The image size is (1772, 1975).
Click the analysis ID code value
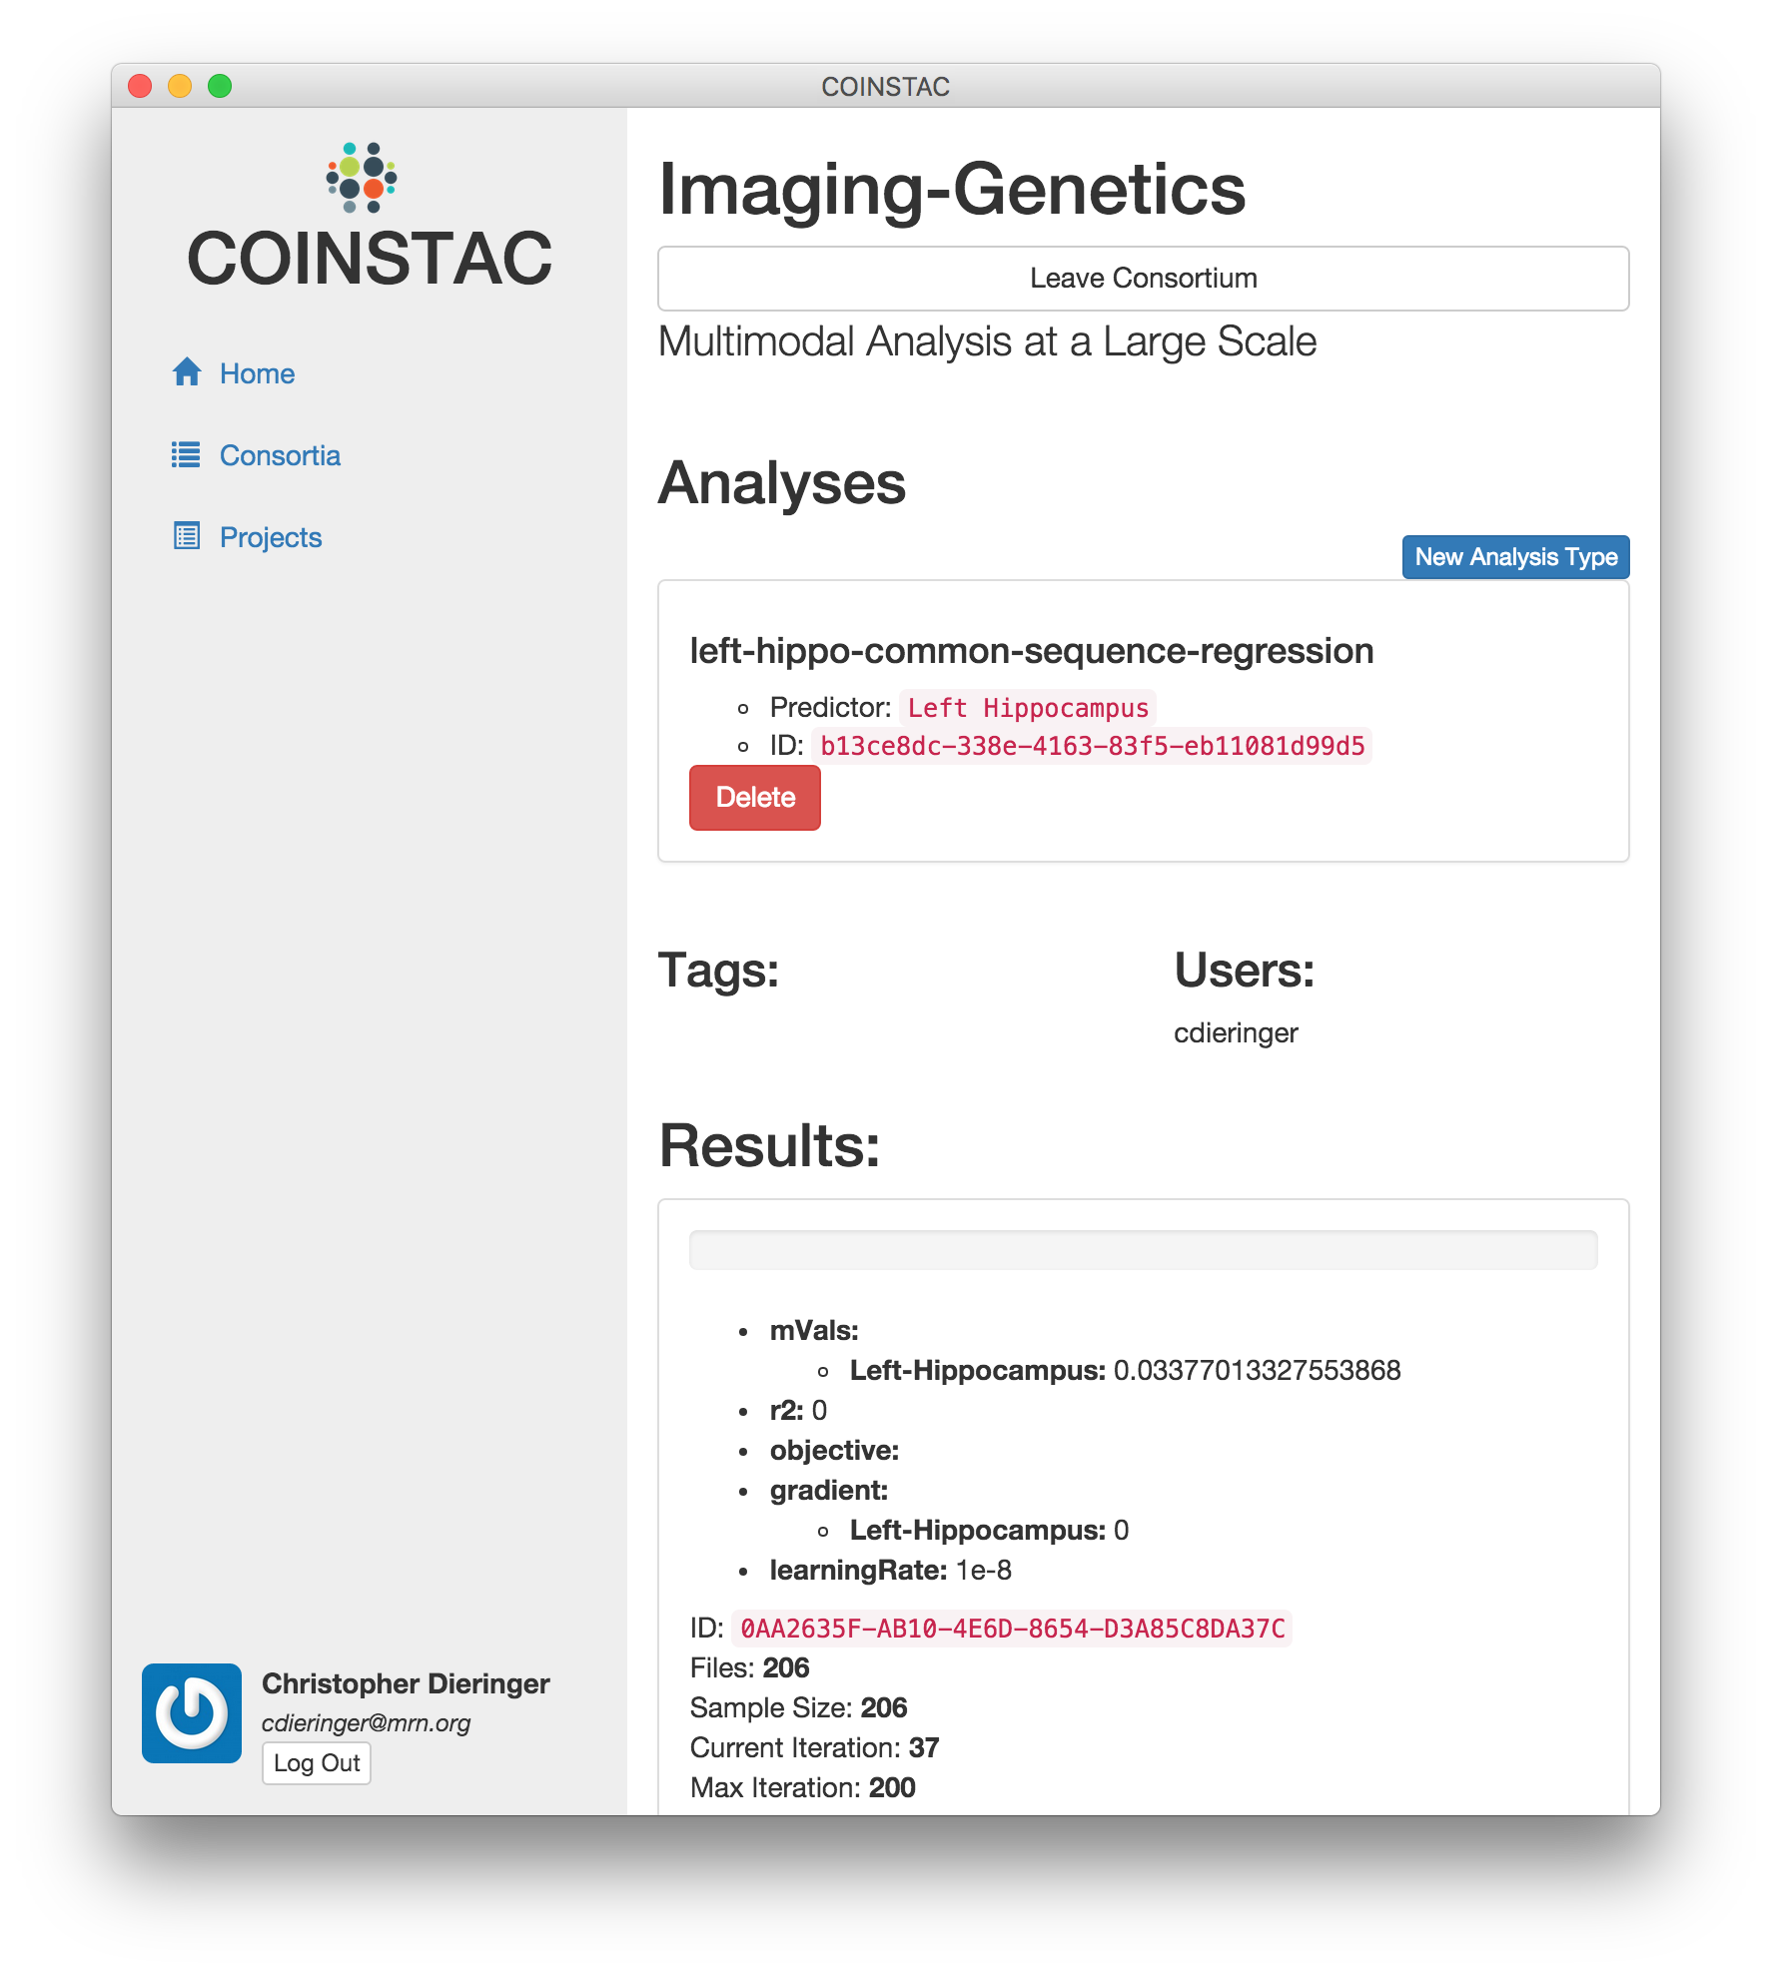(x=1092, y=746)
